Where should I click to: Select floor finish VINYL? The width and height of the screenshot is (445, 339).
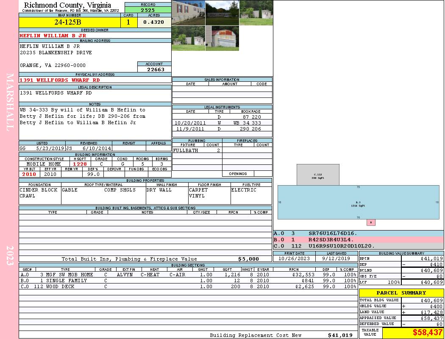point(197,196)
